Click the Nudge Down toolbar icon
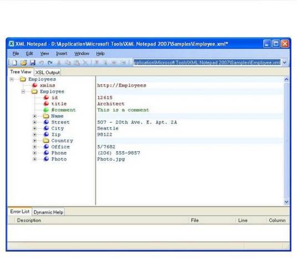The width and height of the screenshot is (297, 280). [105, 63]
